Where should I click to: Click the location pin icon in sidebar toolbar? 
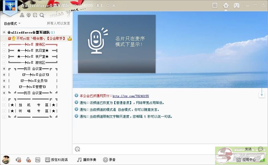click(28, 15)
